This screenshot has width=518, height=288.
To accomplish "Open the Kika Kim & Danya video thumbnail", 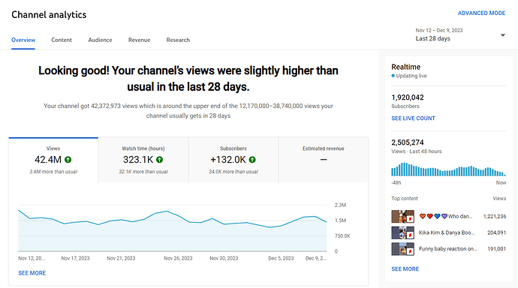I will click(x=402, y=232).
